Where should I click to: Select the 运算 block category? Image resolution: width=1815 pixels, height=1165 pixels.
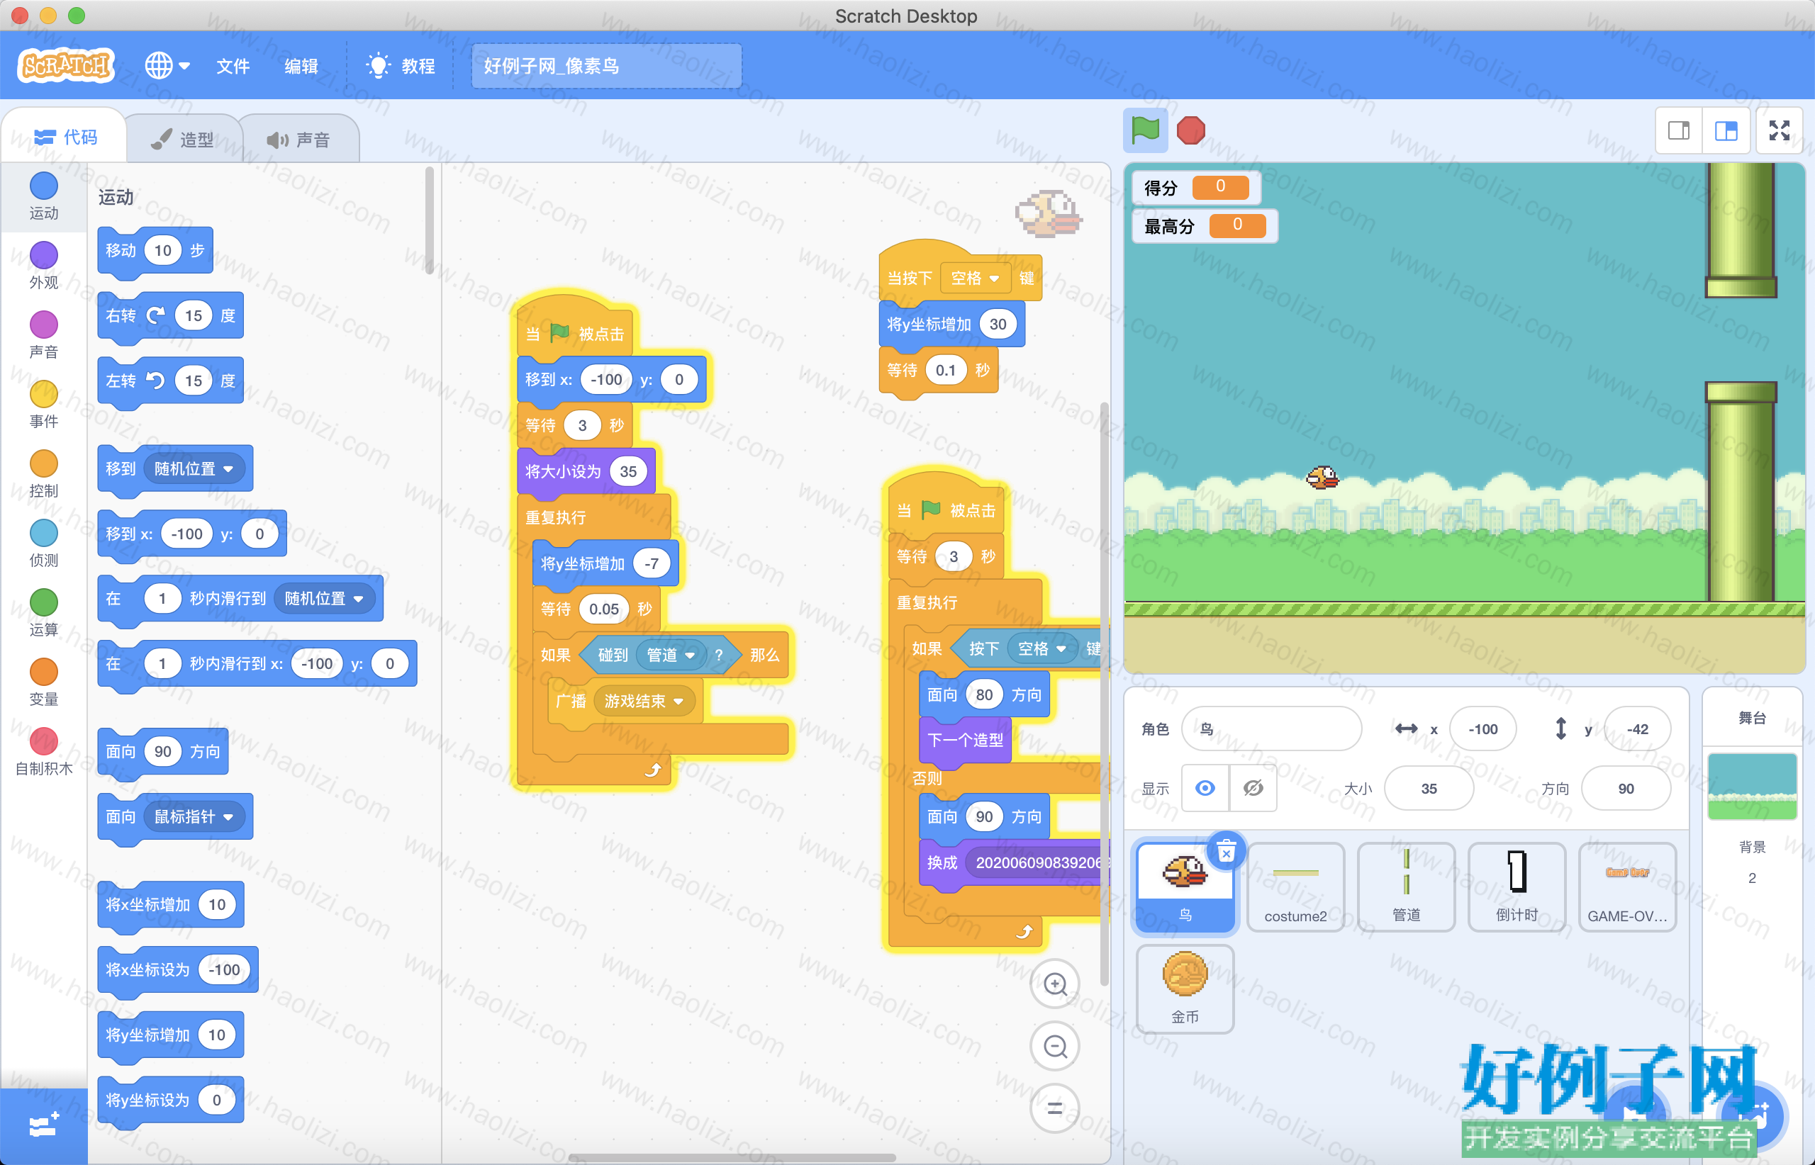[43, 614]
